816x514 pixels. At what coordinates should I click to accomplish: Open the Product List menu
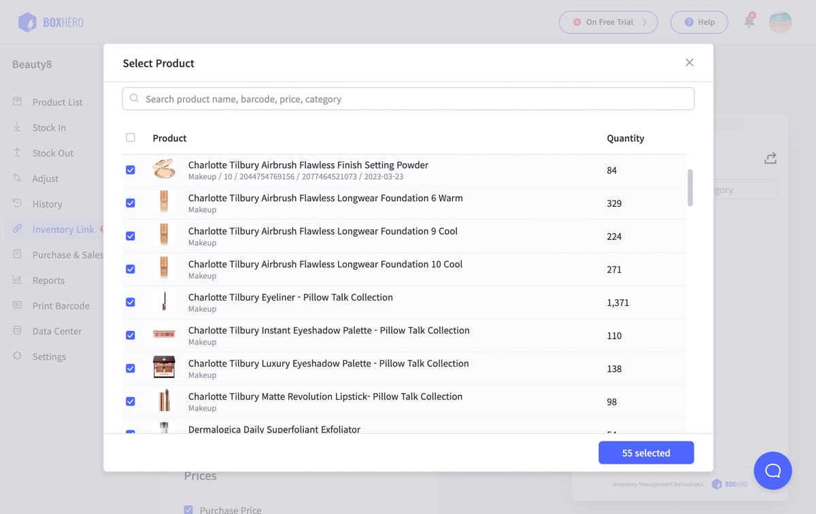coord(57,102)
